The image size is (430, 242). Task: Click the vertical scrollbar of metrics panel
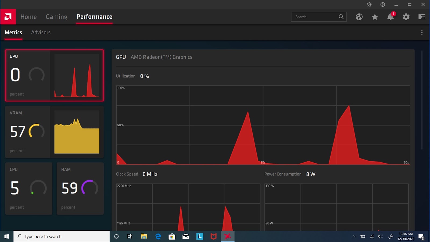coord(422,99)
